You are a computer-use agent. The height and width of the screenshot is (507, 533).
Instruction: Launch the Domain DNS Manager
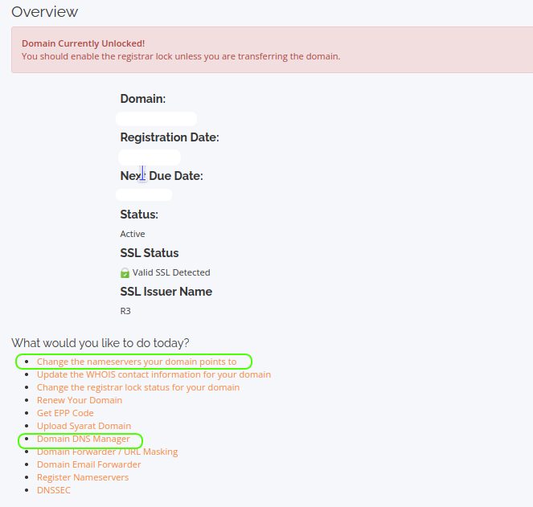(x=83, y=439)
